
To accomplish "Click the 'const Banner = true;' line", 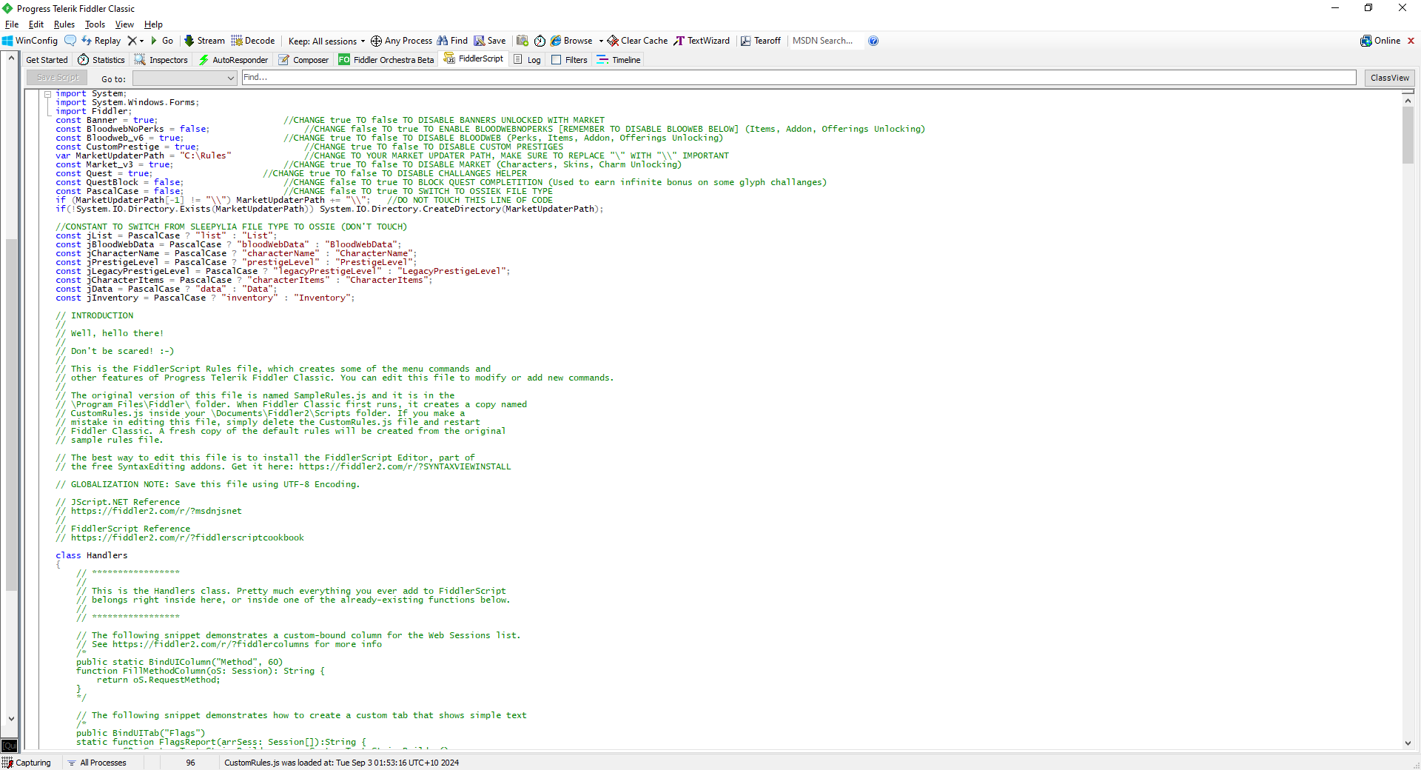I will [107, 120].
